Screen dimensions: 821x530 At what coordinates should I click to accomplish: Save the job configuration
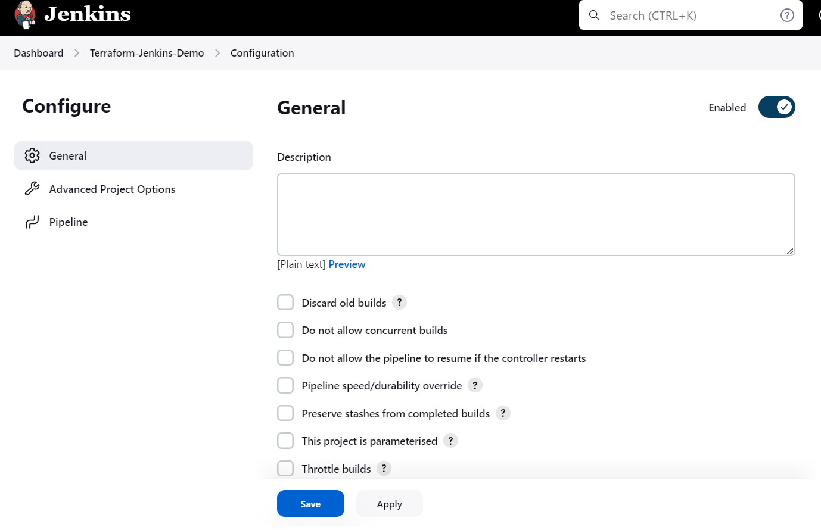pyautogui.click(x=310, y=504)
